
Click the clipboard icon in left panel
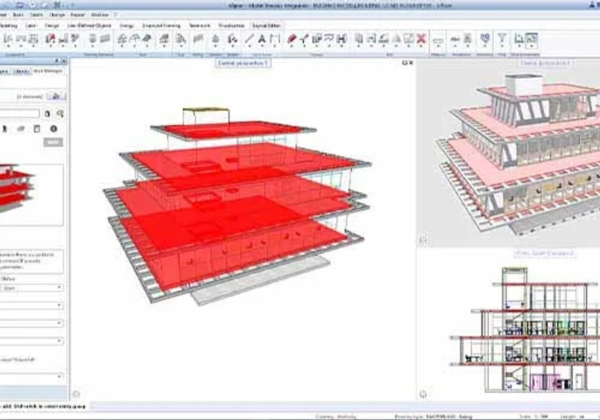tap(37, 129)
